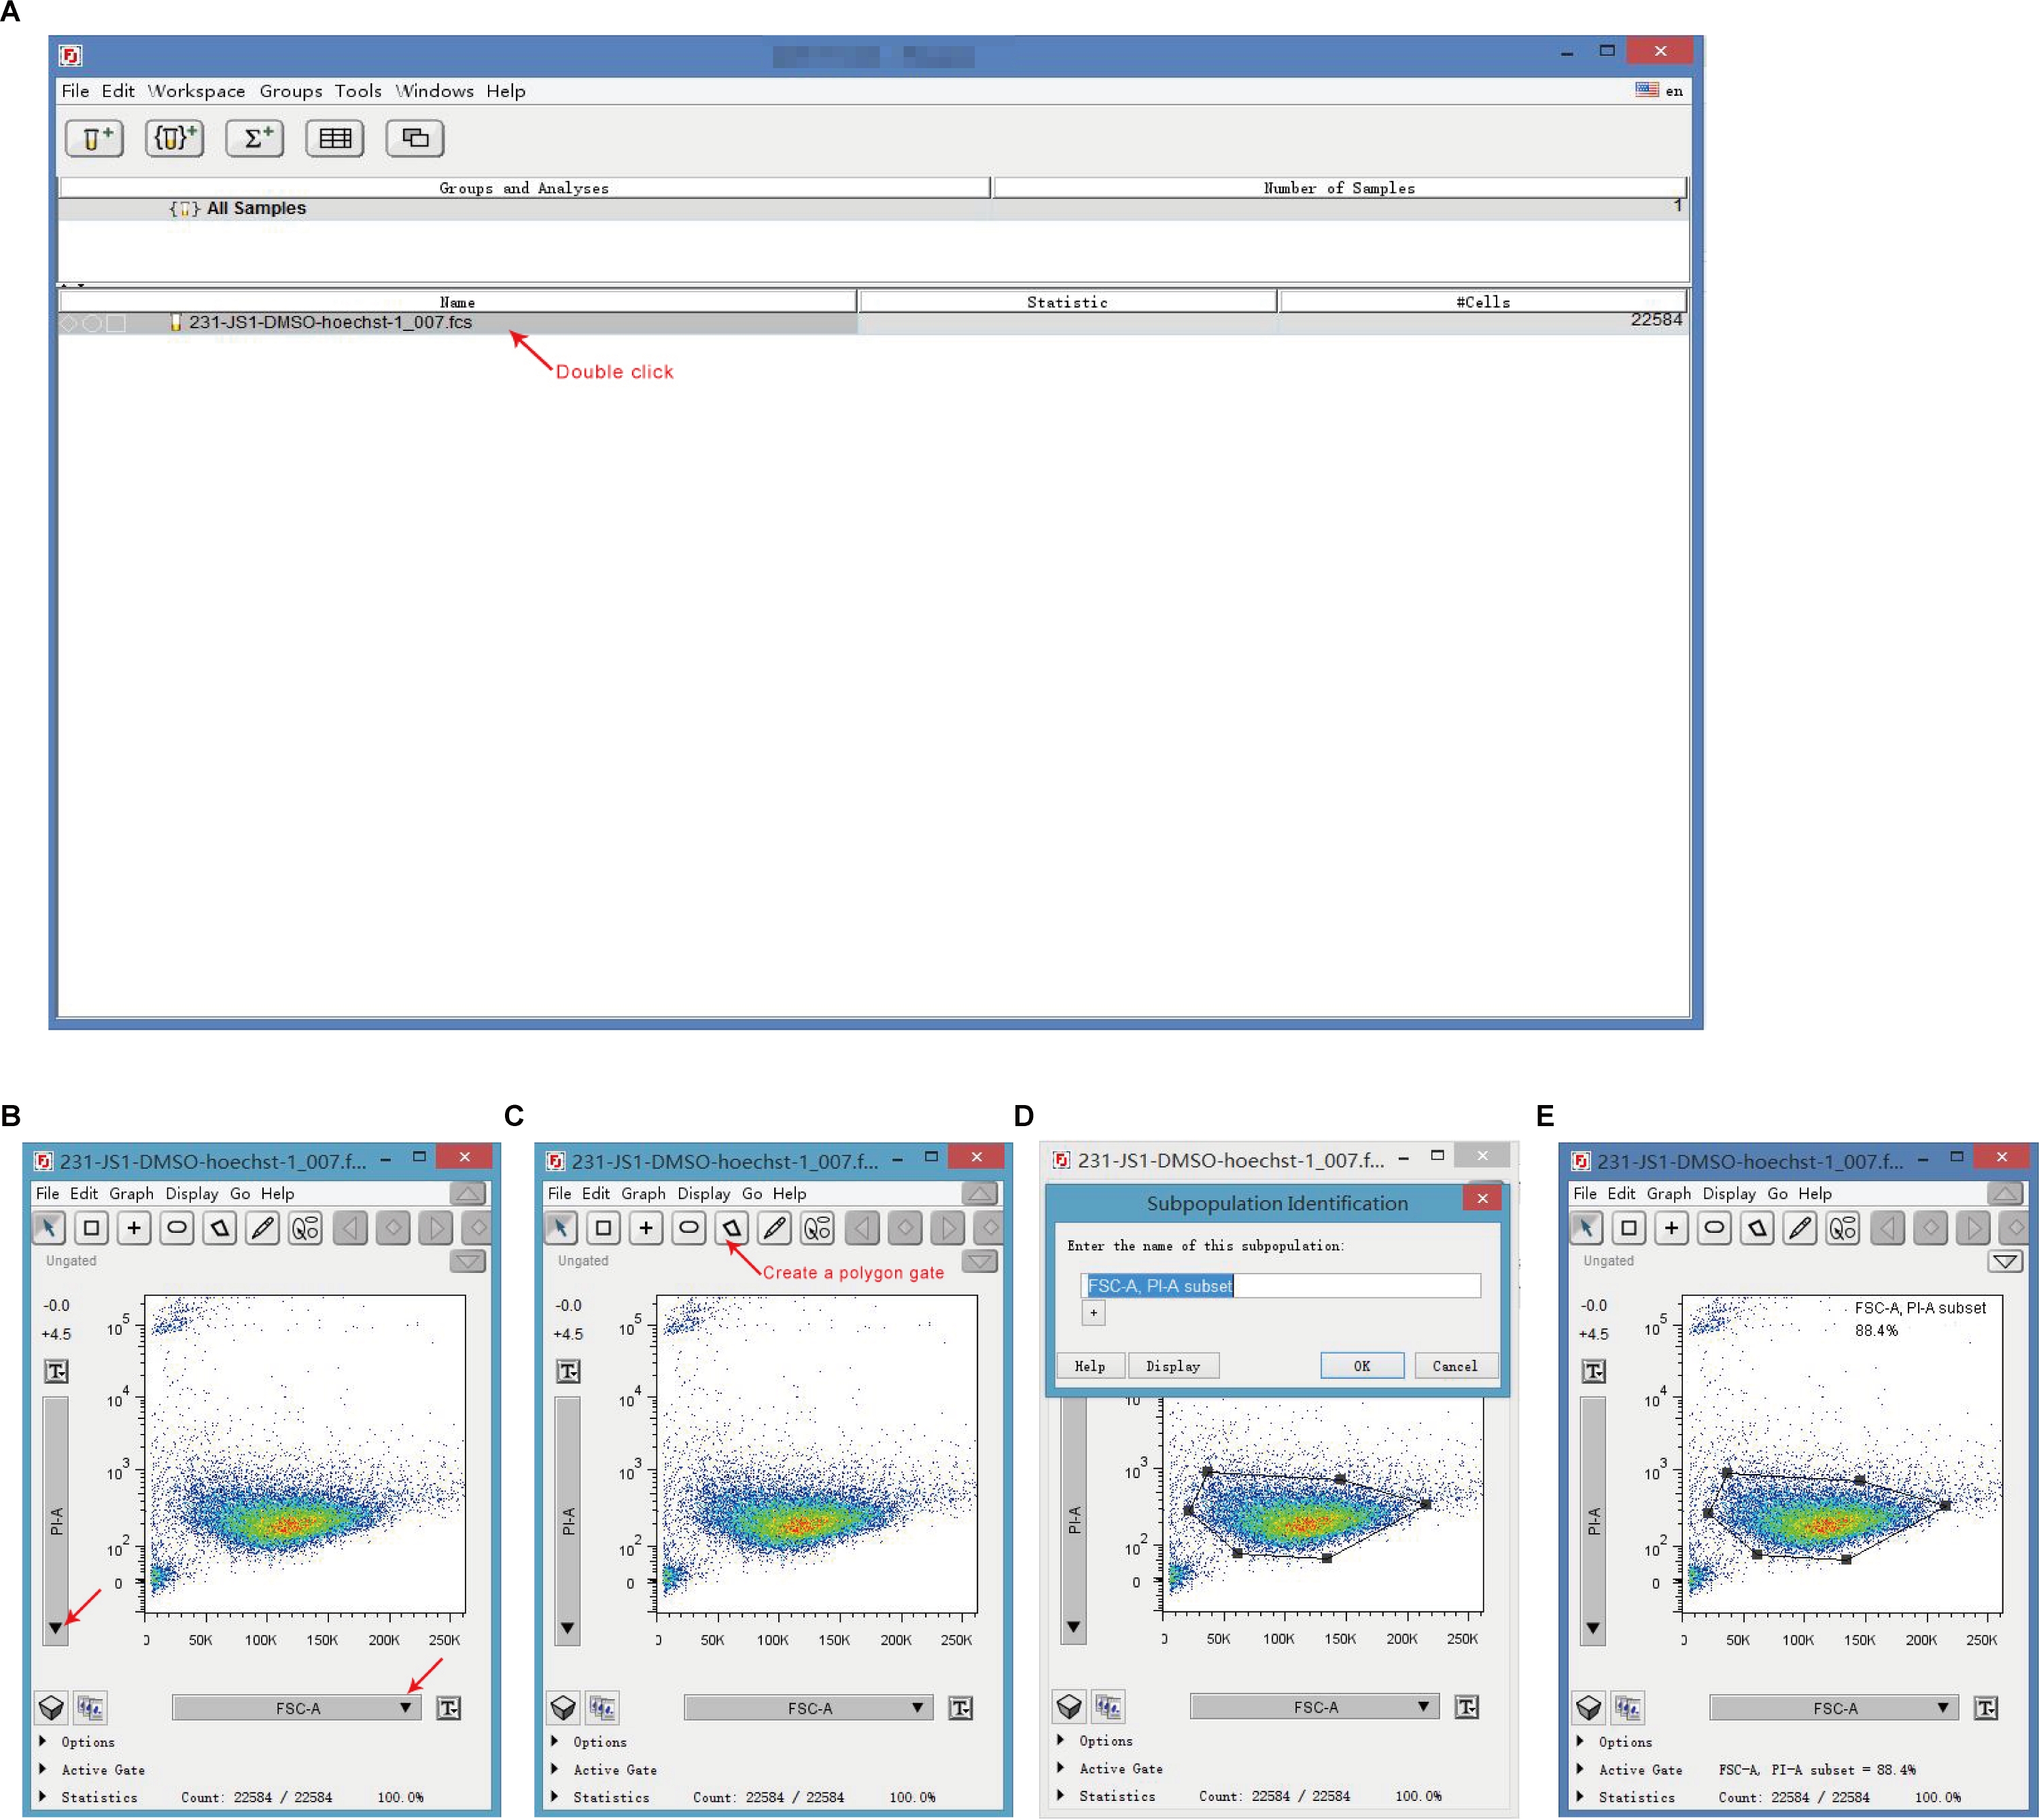Viewport: 2039px width, 1820px height.
Task: Select polygon gate tool in panel C
Action: point(731,1227)
